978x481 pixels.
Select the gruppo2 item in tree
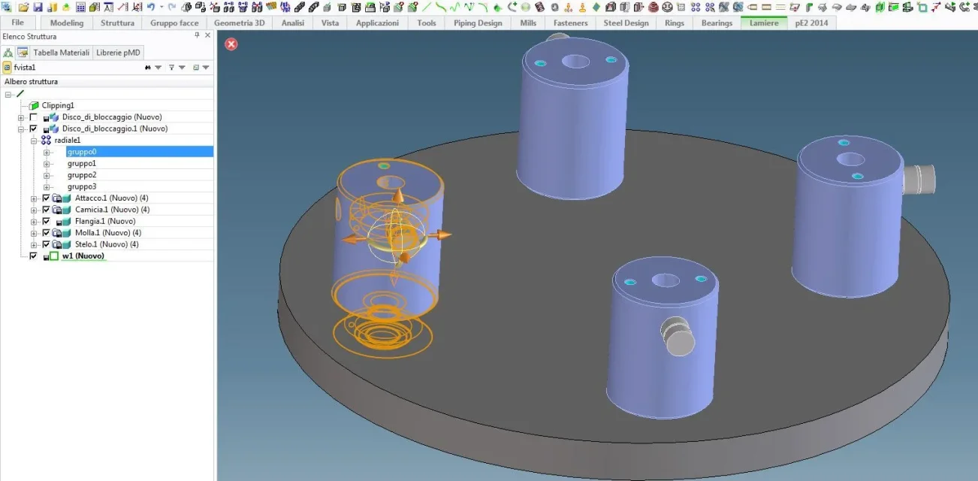82,175
